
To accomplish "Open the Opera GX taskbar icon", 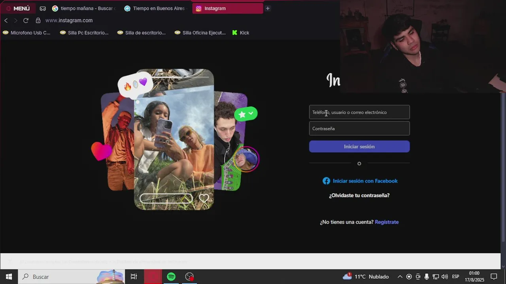I will click(x=153, y=277).
